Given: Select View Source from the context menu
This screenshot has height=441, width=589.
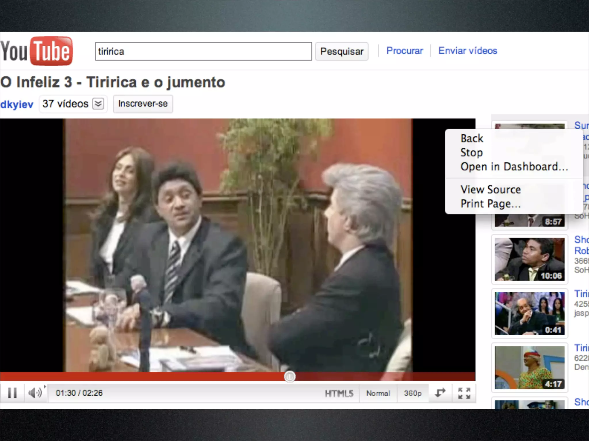Looking at the screenshot, I should click(x=490, y=190).
